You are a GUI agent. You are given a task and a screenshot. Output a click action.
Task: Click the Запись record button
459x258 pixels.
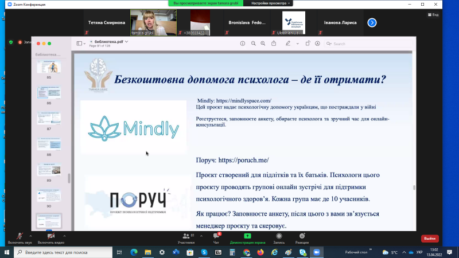279,239
